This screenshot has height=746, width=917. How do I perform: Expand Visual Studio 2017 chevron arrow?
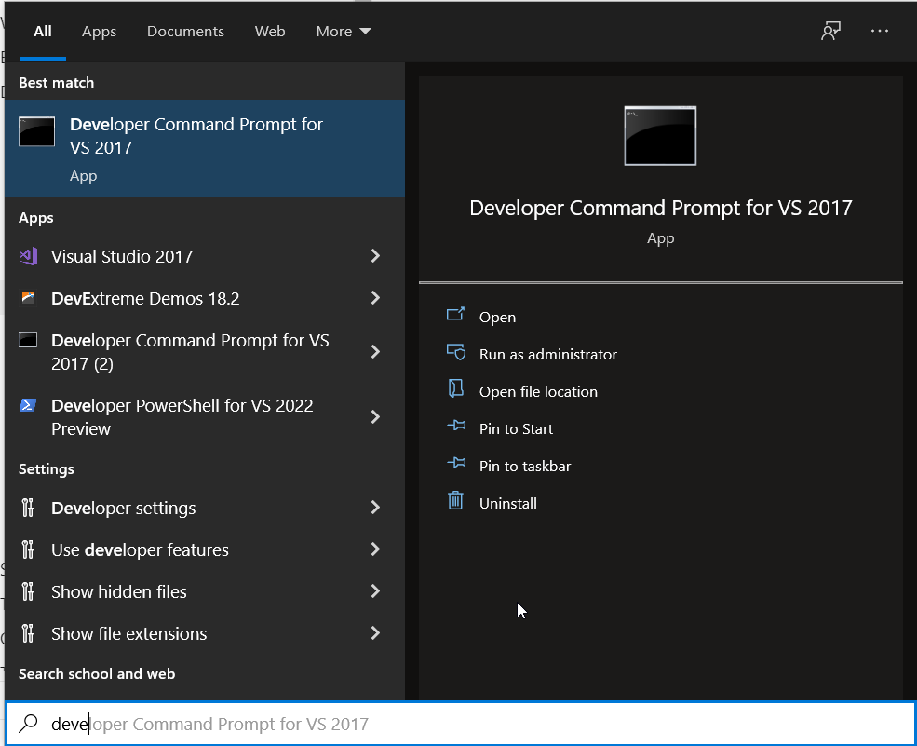pos(375,256)
